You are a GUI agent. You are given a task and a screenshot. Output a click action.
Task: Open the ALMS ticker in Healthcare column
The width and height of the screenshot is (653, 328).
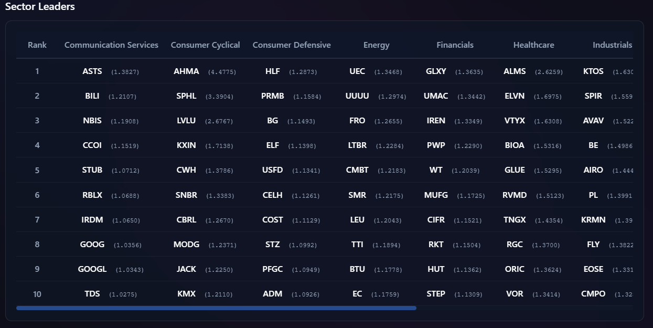pyautogui.click(x=515, y=71)
